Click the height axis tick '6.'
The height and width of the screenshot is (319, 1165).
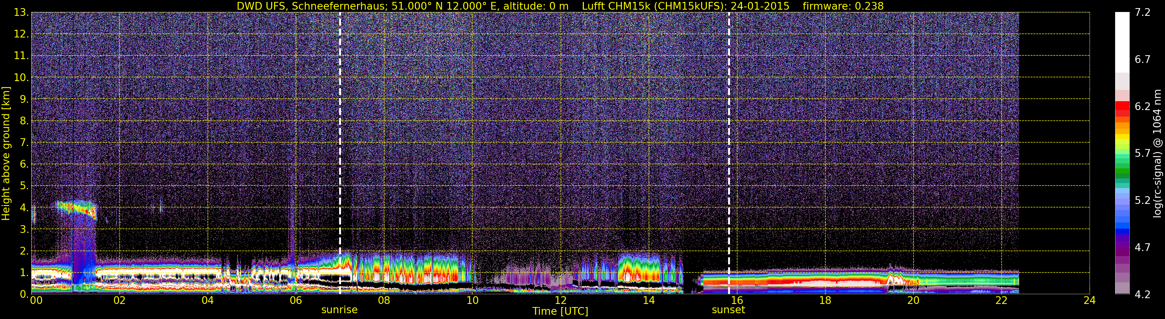pyautogui.click(x=24, y=165)
